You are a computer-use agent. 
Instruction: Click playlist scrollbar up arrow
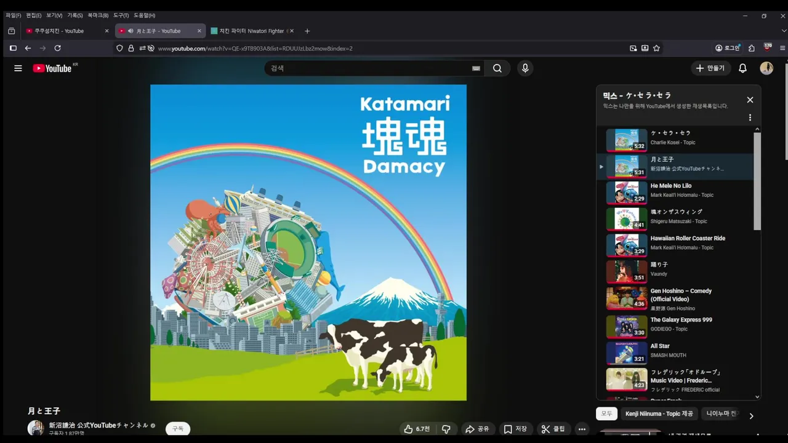pos(757,129)
